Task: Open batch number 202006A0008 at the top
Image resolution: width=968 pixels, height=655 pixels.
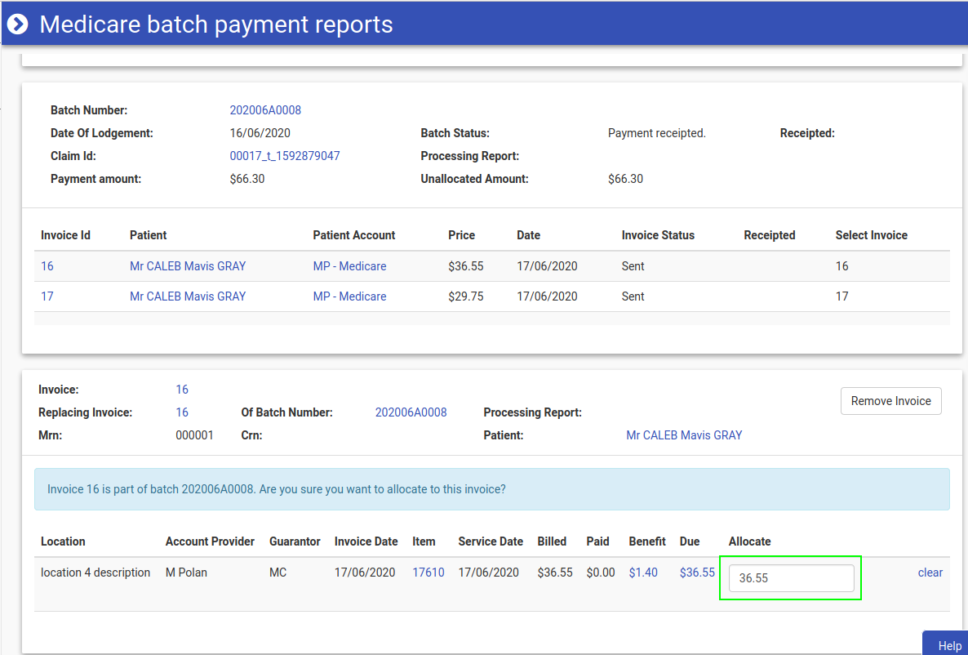Action: click(265, 110)
